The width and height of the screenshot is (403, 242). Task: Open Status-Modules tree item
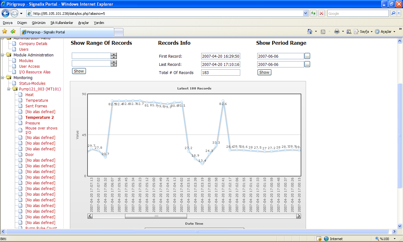pyautogui.click(x=32, y=84)
